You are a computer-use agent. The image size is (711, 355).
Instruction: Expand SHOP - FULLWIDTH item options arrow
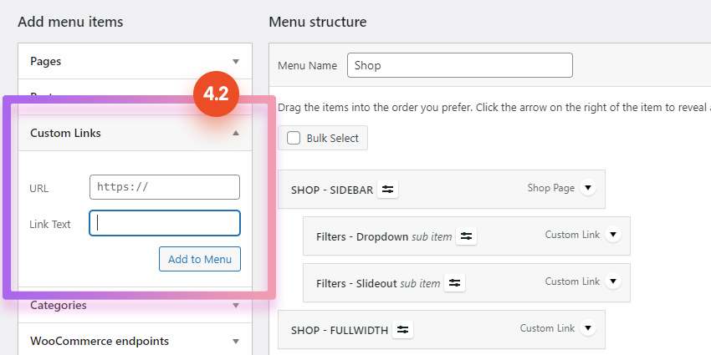pos(588,327)
